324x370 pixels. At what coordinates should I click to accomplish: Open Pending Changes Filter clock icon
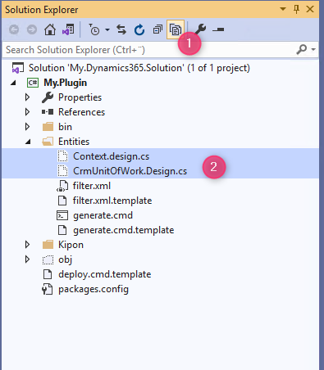pos(94,29)
